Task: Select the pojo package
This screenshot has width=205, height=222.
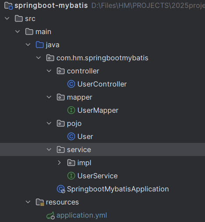Action: pos(74,124)
